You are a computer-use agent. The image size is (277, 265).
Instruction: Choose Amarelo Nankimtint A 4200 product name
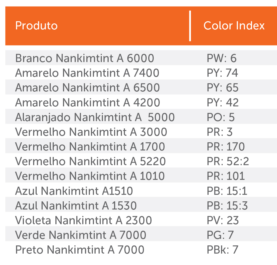pos(87,103)
